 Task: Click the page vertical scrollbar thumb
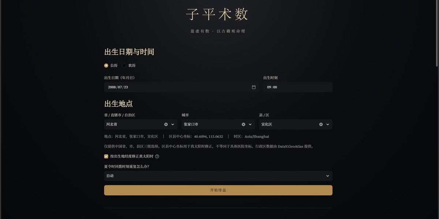(437, 34)
